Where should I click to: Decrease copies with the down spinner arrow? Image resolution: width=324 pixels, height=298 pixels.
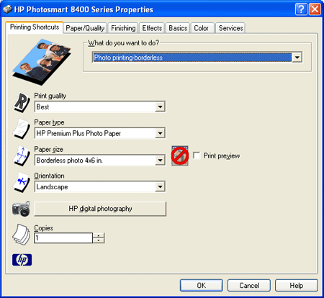click(99, 240)
